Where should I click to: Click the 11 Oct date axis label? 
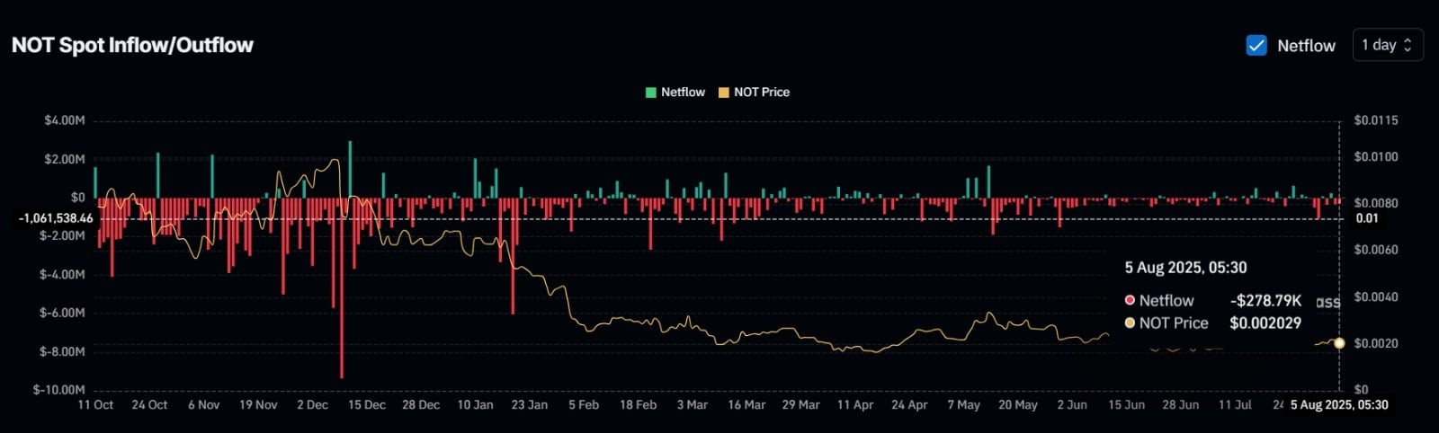95,405
